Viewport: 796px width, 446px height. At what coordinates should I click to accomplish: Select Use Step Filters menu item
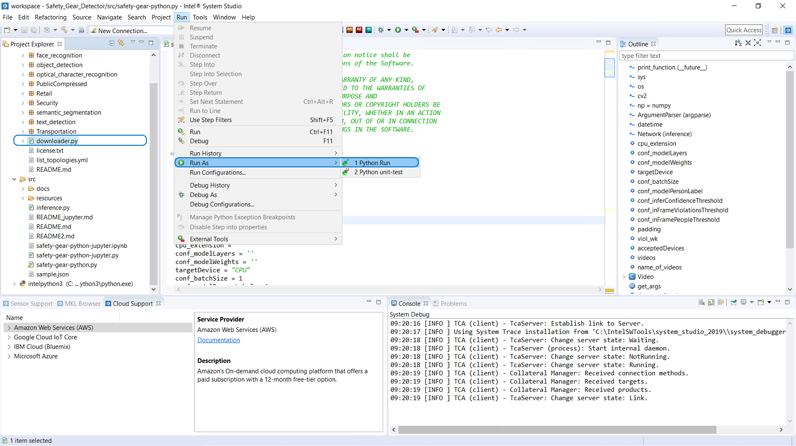point(258,120)
